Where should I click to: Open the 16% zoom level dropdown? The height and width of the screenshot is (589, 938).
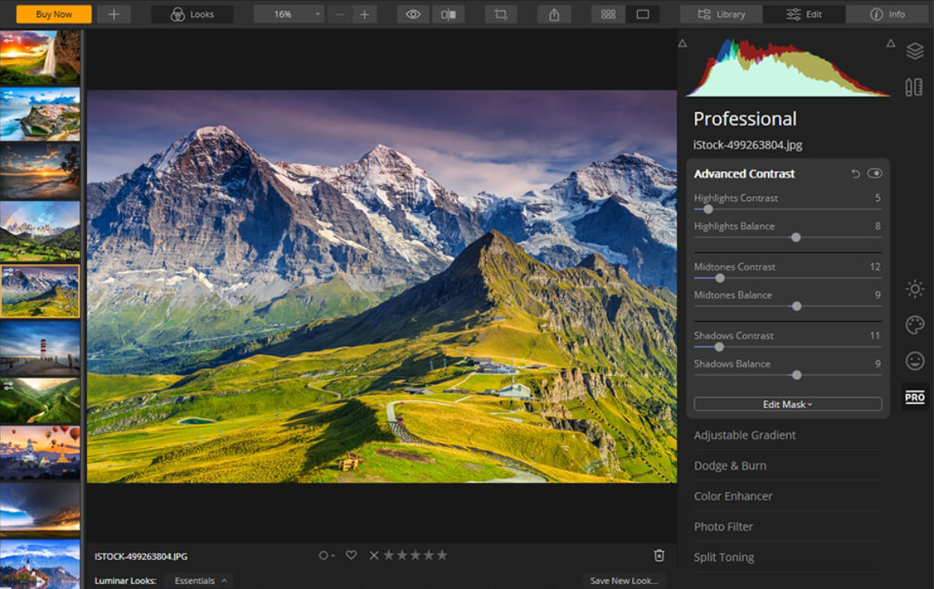(x=288, y=15)
